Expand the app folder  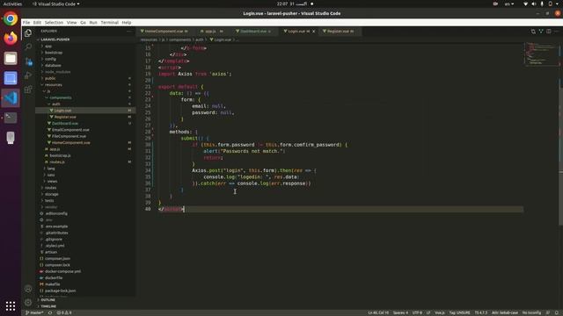pos(48,47)
